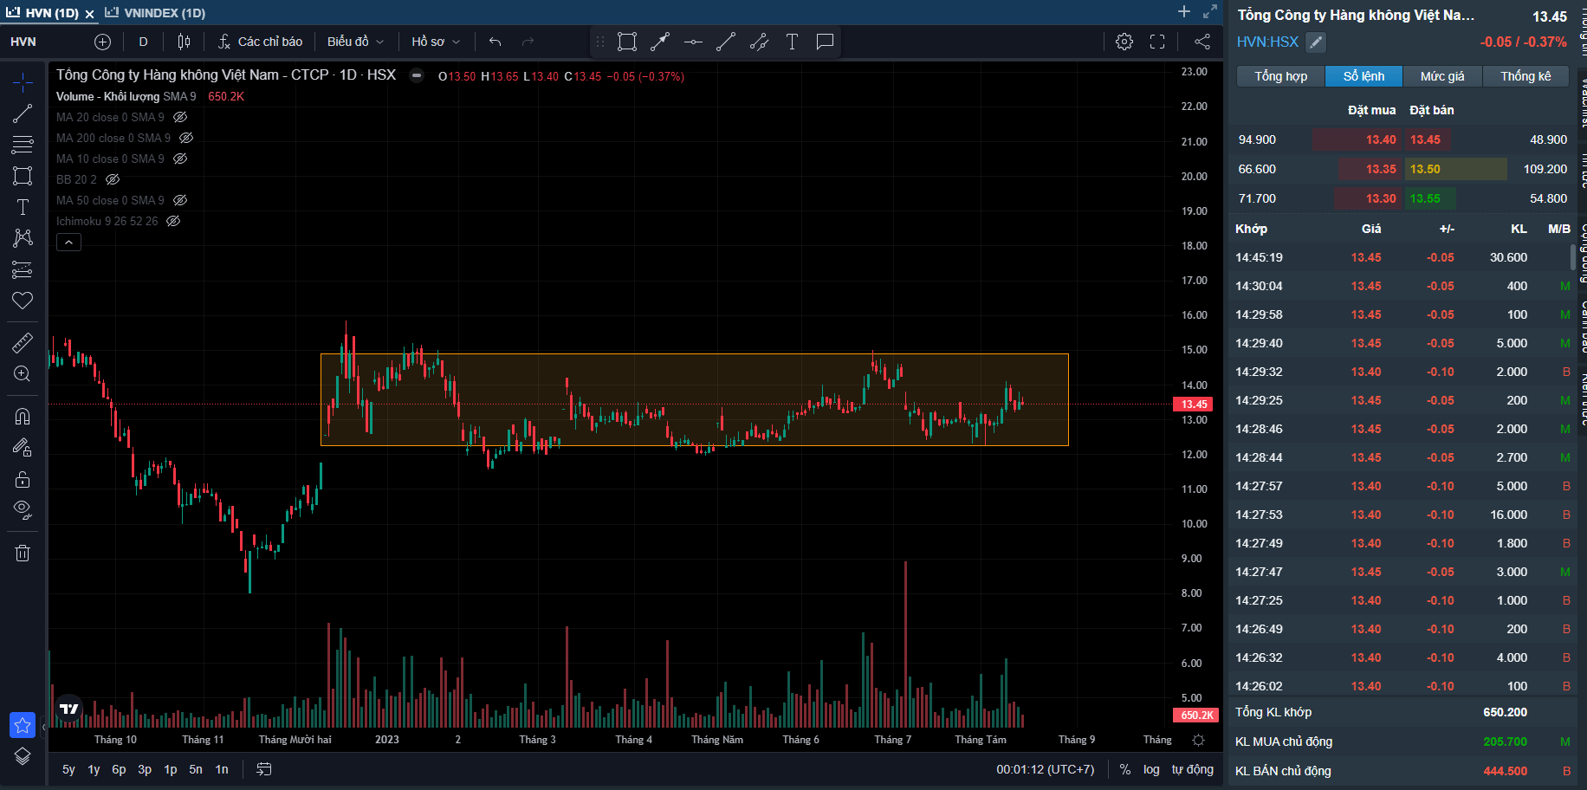1587x790 pixels.
Task: Toggle the favorites star toolbar
Action: pos(23,725)
